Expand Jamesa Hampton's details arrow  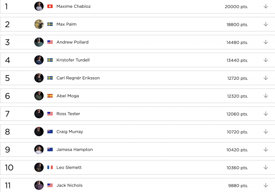266,150
